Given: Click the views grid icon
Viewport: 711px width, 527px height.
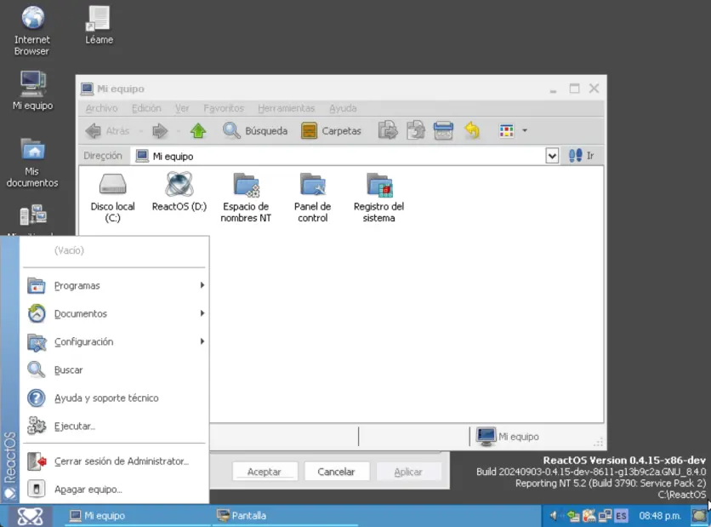Looking at the screenshot, I should click(x=506, y=131).
